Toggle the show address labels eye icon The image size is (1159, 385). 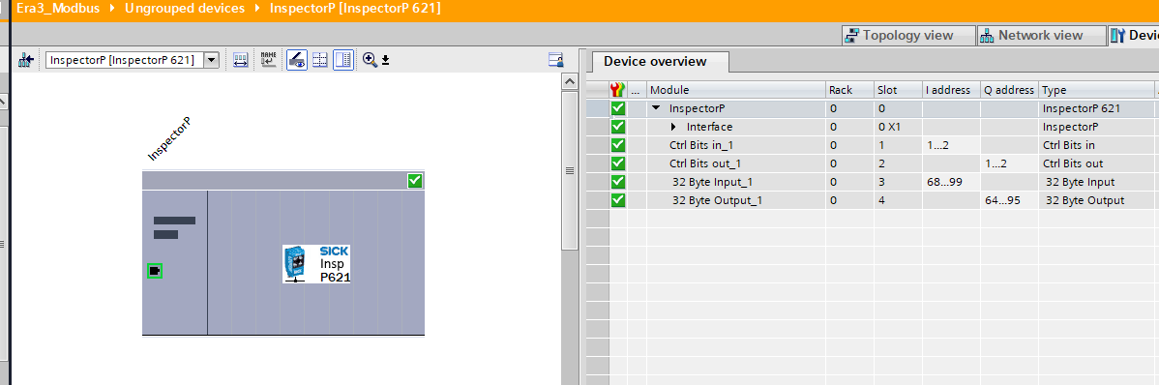297,61
